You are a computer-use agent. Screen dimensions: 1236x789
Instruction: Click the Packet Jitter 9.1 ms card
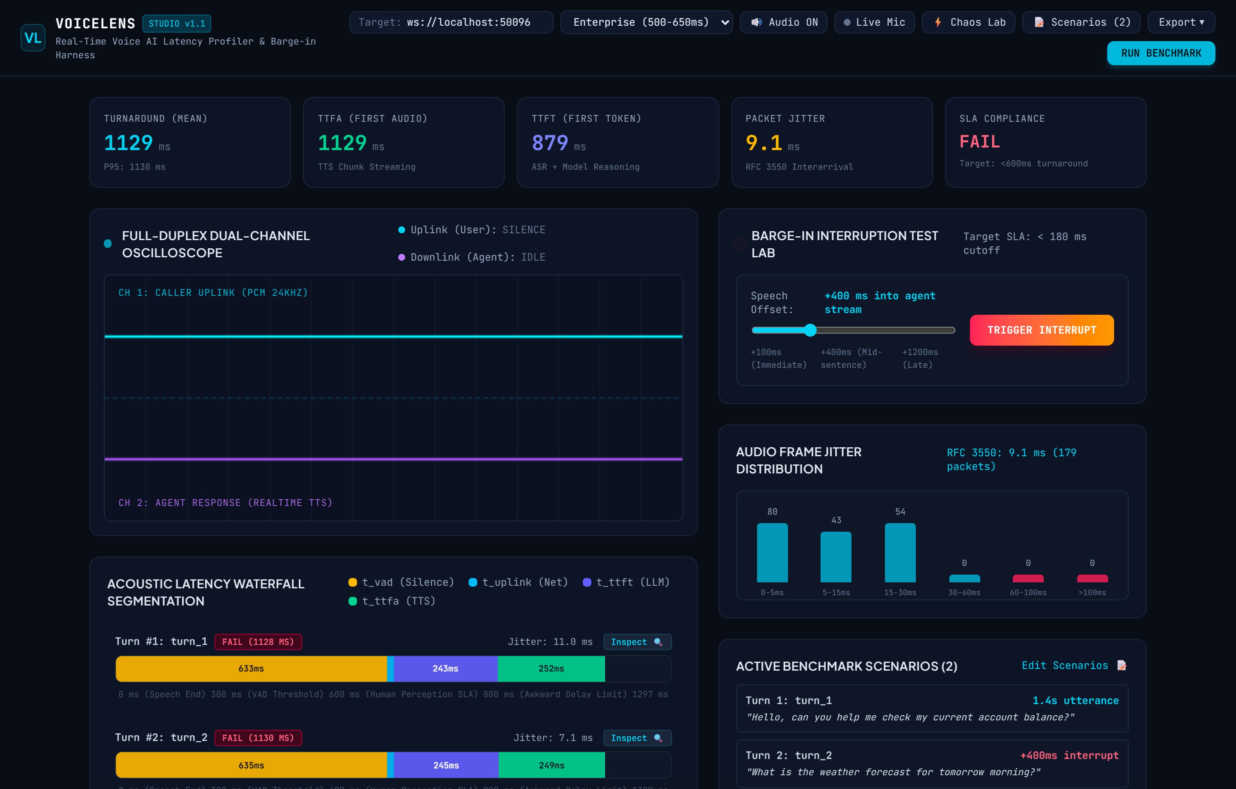pos(832,142)
